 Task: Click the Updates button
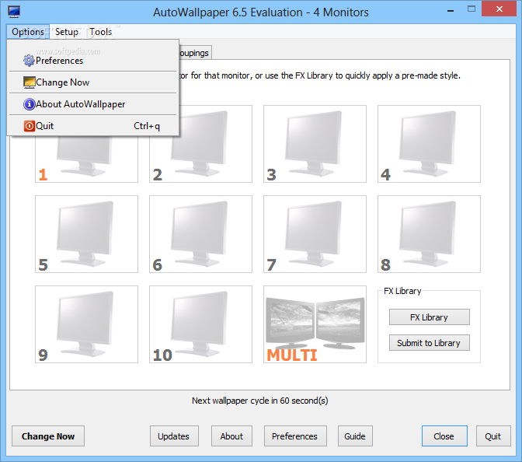[174, 436]
